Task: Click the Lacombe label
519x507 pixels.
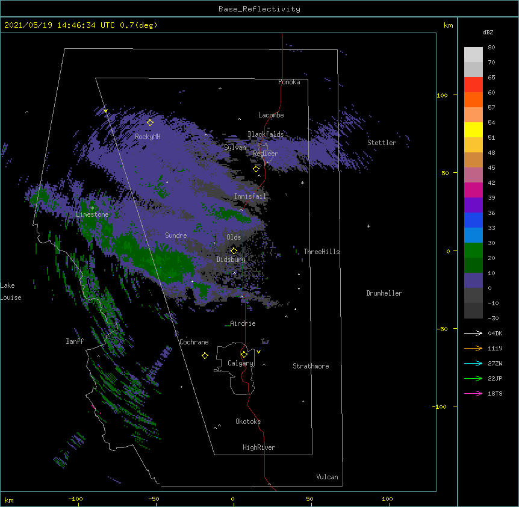Action: [271, 115]
